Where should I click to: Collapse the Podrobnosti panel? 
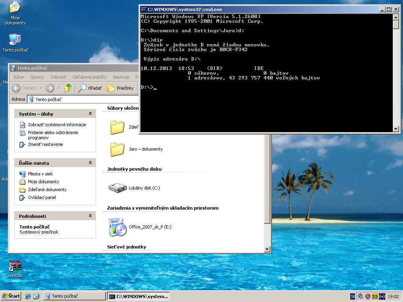90,216
